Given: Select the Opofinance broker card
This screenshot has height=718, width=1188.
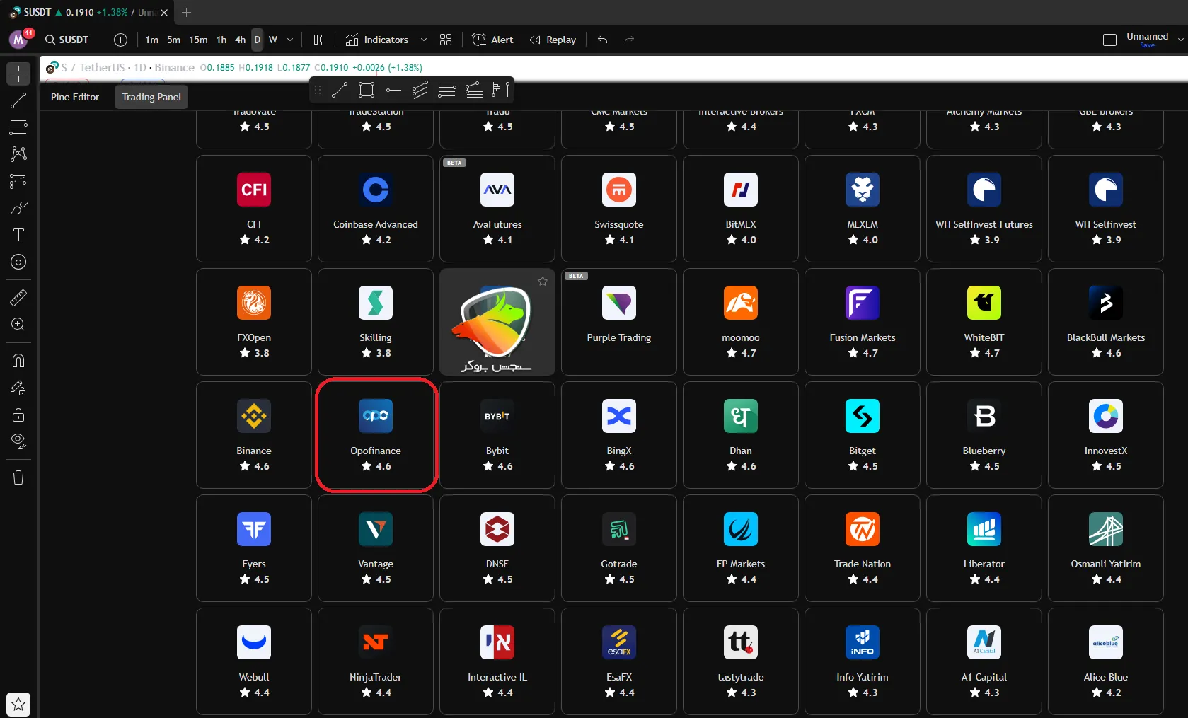Looking at the screenshot, I should coord(376,435).
